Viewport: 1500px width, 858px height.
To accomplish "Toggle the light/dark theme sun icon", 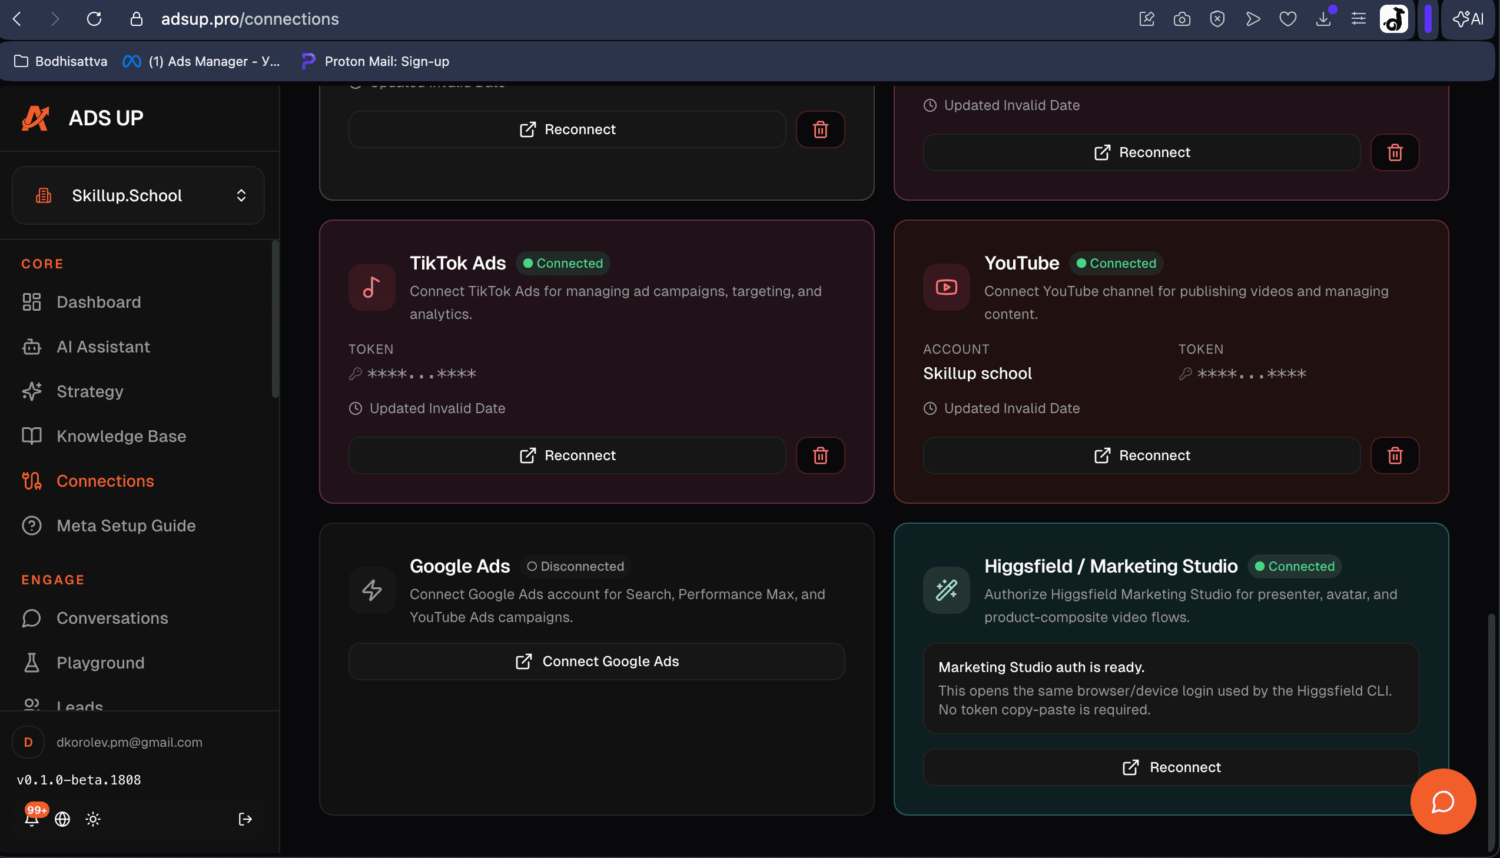I will 93,819.
